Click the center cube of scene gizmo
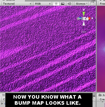 (84, 18)
